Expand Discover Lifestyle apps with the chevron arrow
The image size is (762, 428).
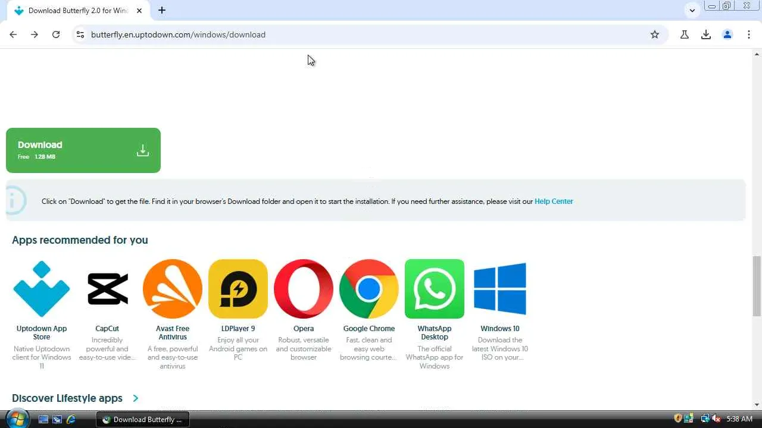pos(136,398)
